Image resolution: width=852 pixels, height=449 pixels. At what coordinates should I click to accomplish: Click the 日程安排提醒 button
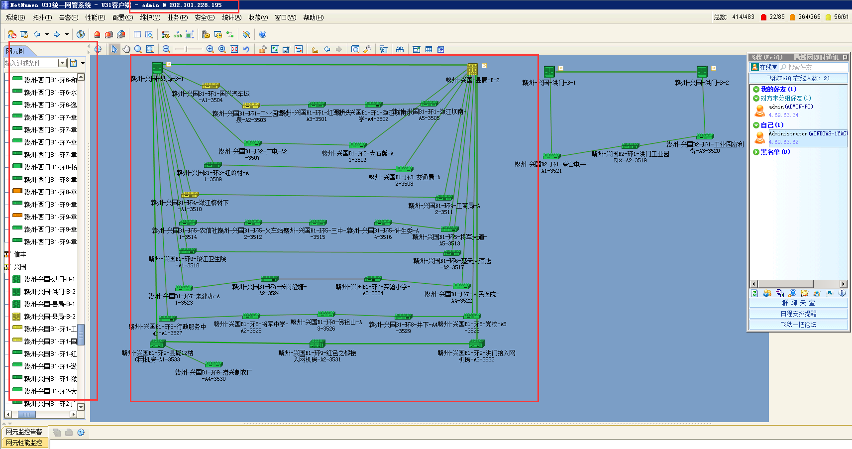pos(798,314)
